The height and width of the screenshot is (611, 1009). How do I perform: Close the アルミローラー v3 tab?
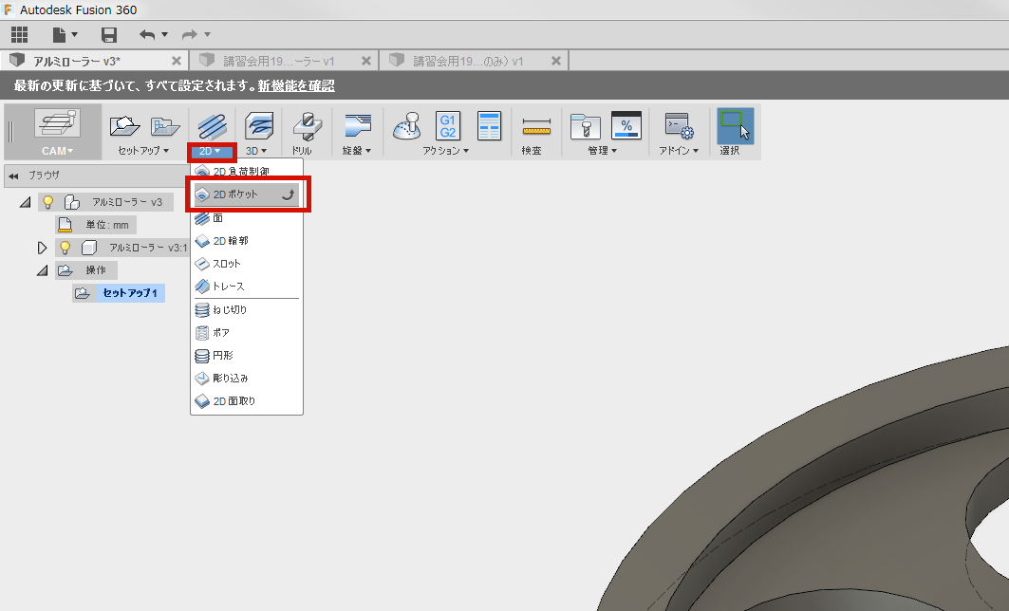[x=177, y=61]
